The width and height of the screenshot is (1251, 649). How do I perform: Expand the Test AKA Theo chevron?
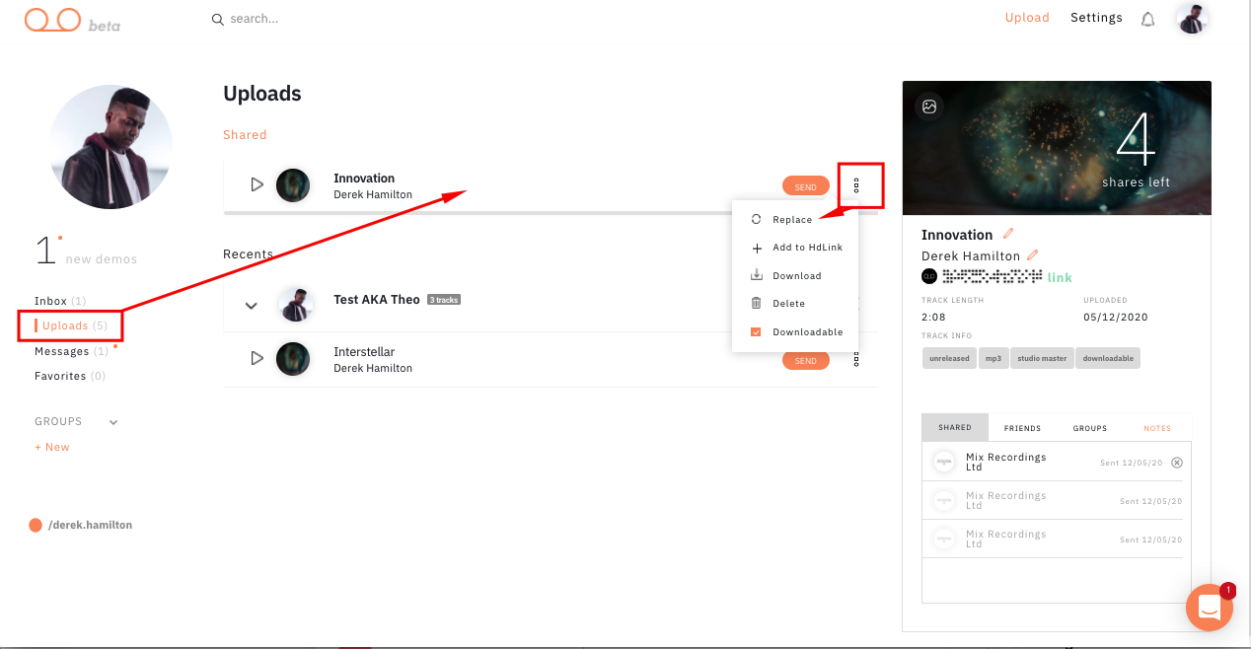(251, 306)
